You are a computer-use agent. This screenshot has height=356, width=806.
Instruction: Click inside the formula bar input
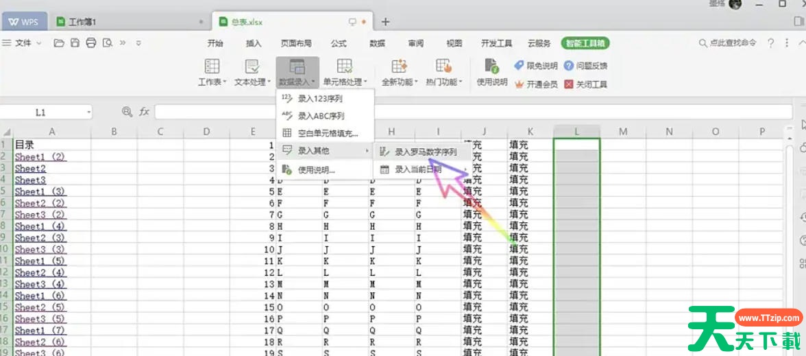click(x=411, y=112)
